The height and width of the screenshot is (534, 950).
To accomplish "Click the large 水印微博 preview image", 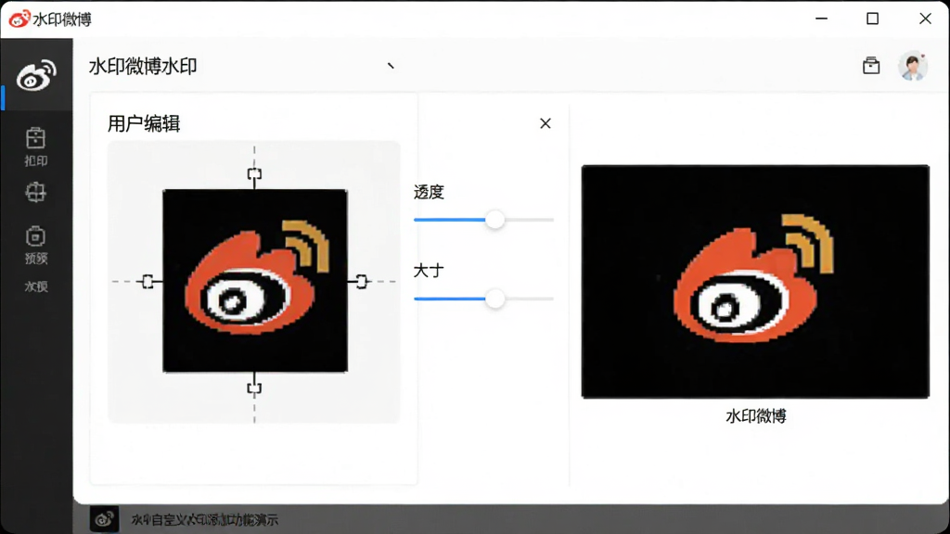I will click(755, 282).
